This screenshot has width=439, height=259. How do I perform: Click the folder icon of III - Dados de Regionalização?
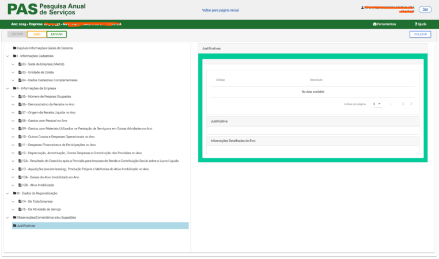click(x=14, y=193)
